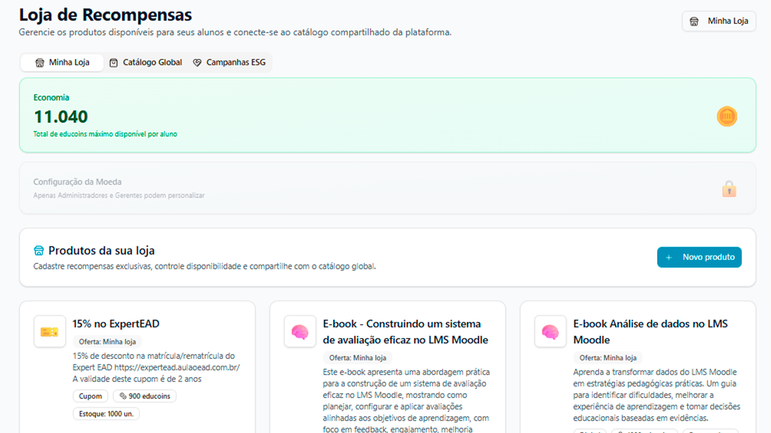The height and width of the screenshot is (433, 771).
Task: Click the brain icon of the Análise de dados e-book
Action: [551, 331]
